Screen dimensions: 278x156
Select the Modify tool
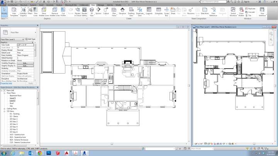[x=4, y=11]
